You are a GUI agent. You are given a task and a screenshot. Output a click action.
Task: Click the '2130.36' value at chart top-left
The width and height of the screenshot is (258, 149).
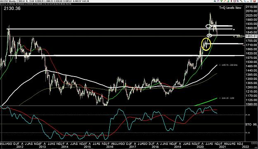[x=12, y=8]
